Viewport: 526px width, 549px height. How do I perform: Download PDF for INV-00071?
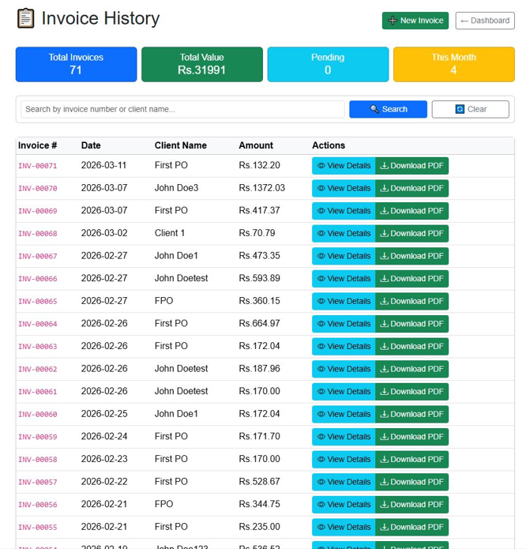[x=412, y=166]
